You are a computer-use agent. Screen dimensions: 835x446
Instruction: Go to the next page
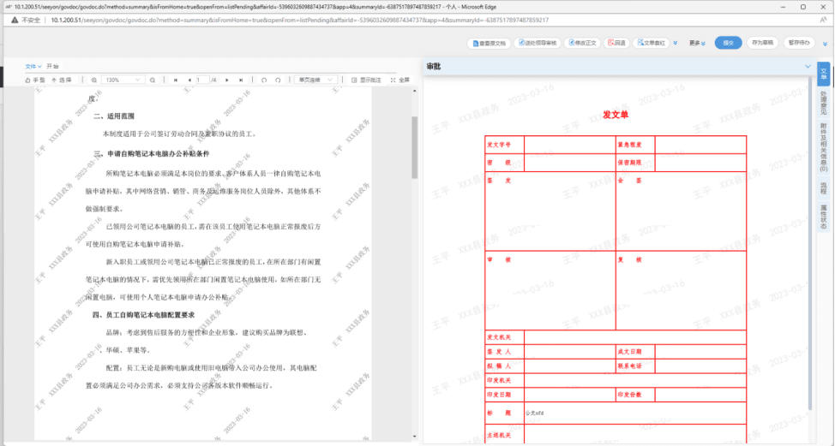point(227,80)
